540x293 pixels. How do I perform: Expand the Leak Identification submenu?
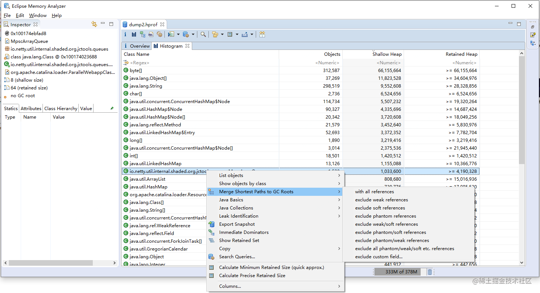coord(275,216)
